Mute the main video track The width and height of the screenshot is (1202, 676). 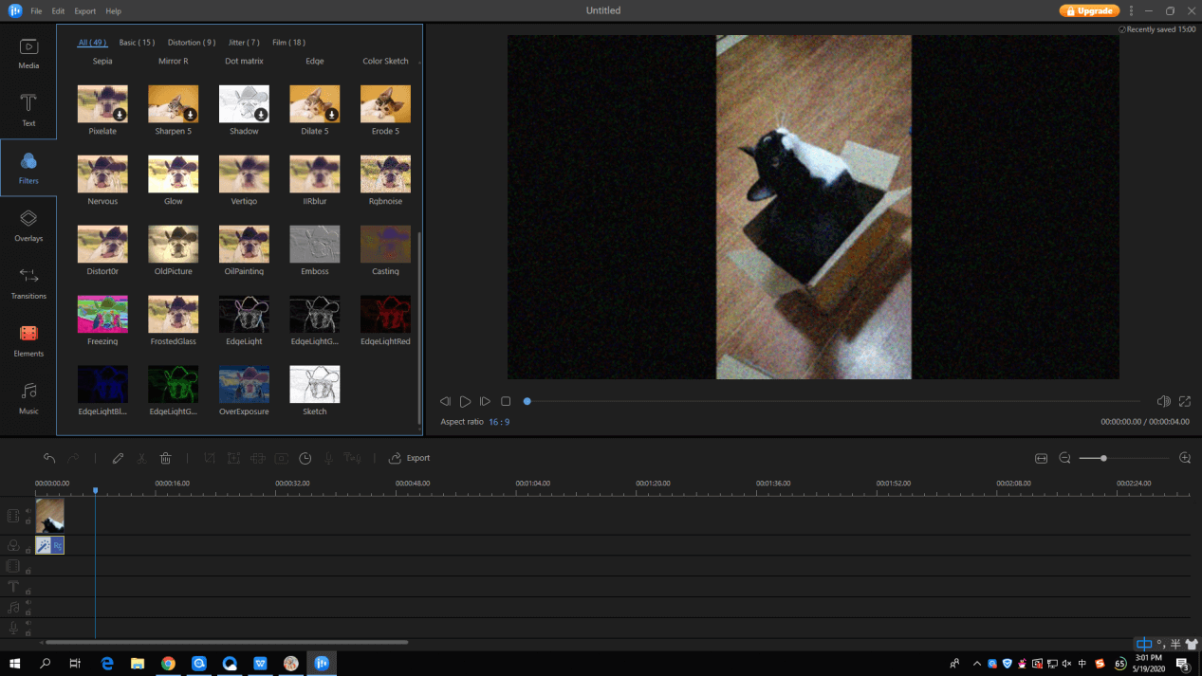point(28,511)
